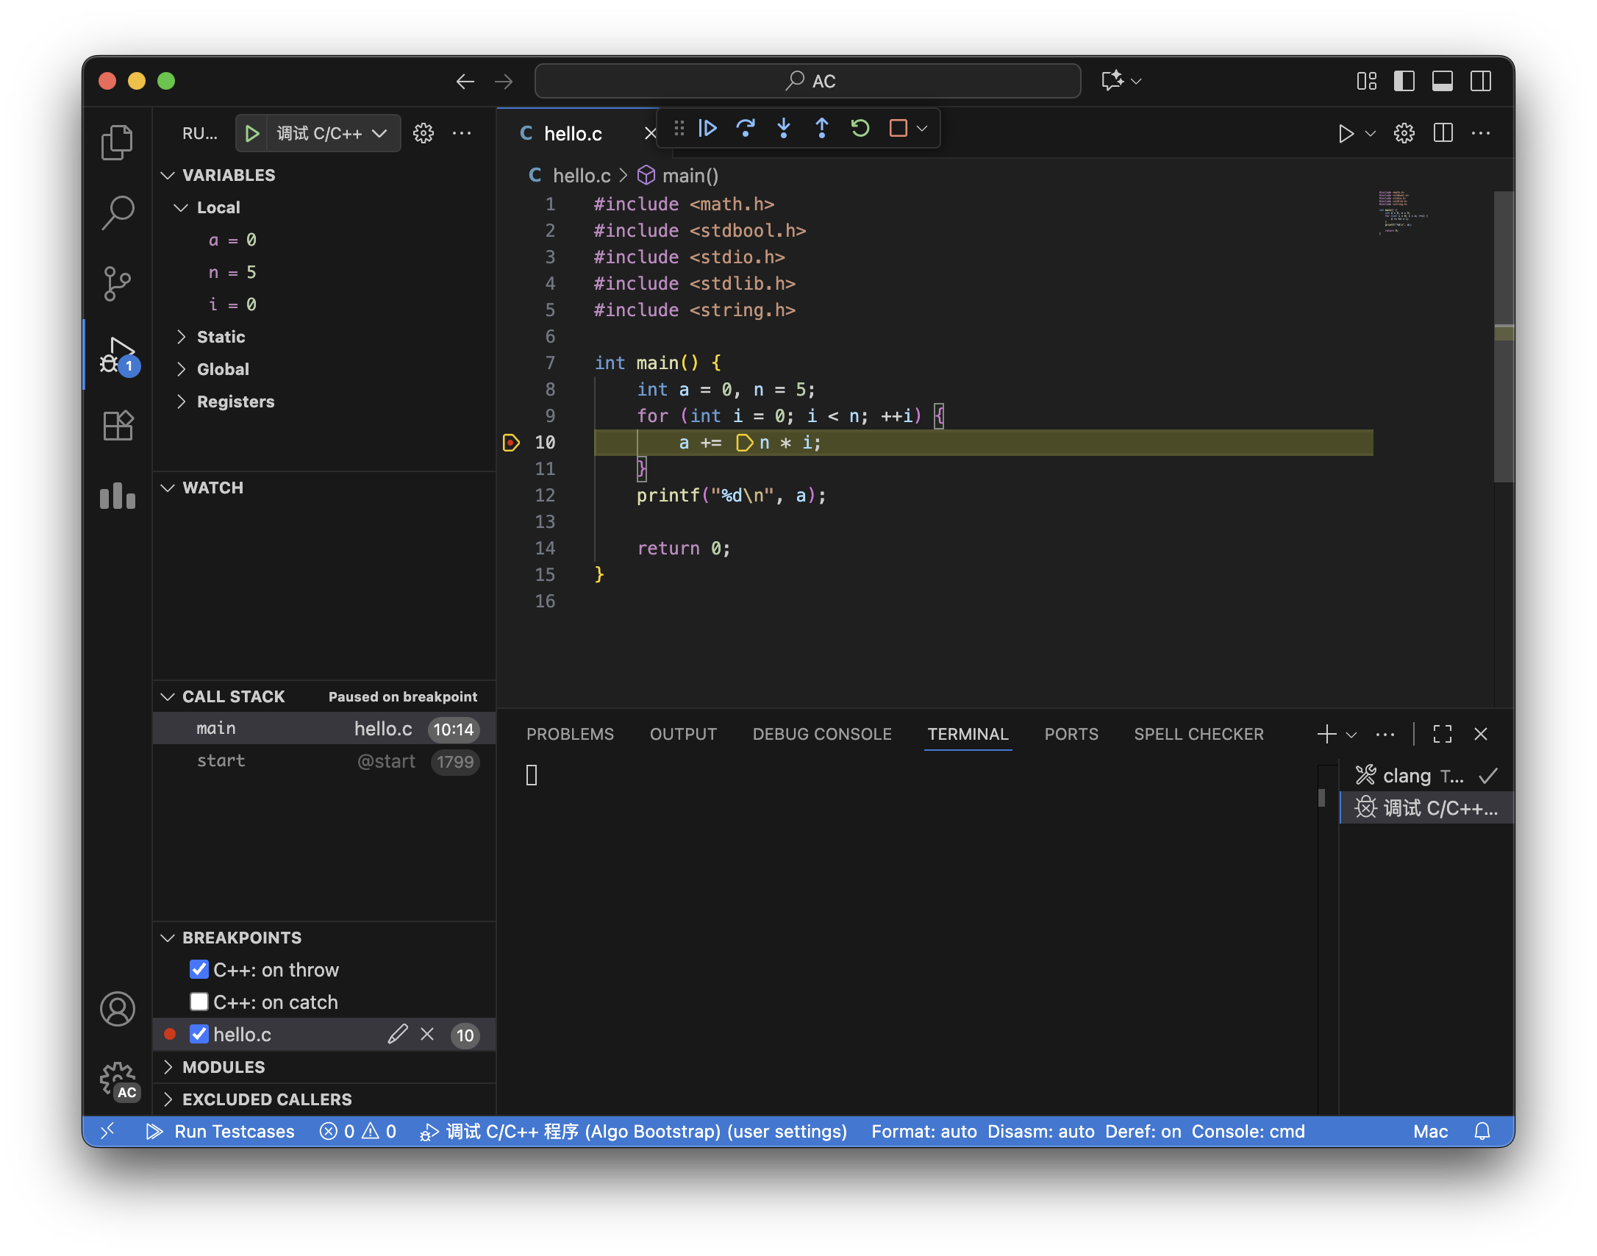This screenshot has height=1256, width=1597.
Task: Restart the debug session
Action: coord(860,129)
